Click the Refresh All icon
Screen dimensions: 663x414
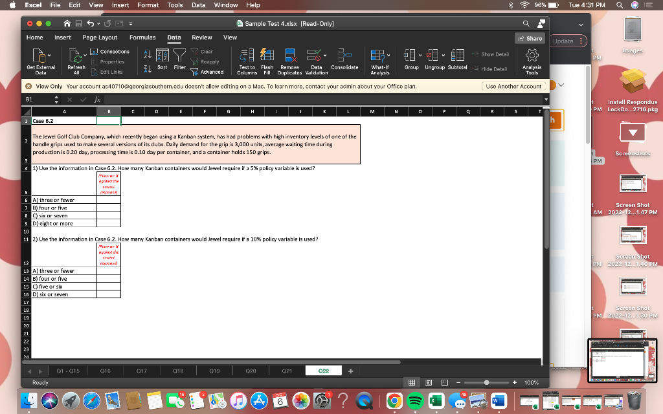pyautogui.click(x=75, y=56)
